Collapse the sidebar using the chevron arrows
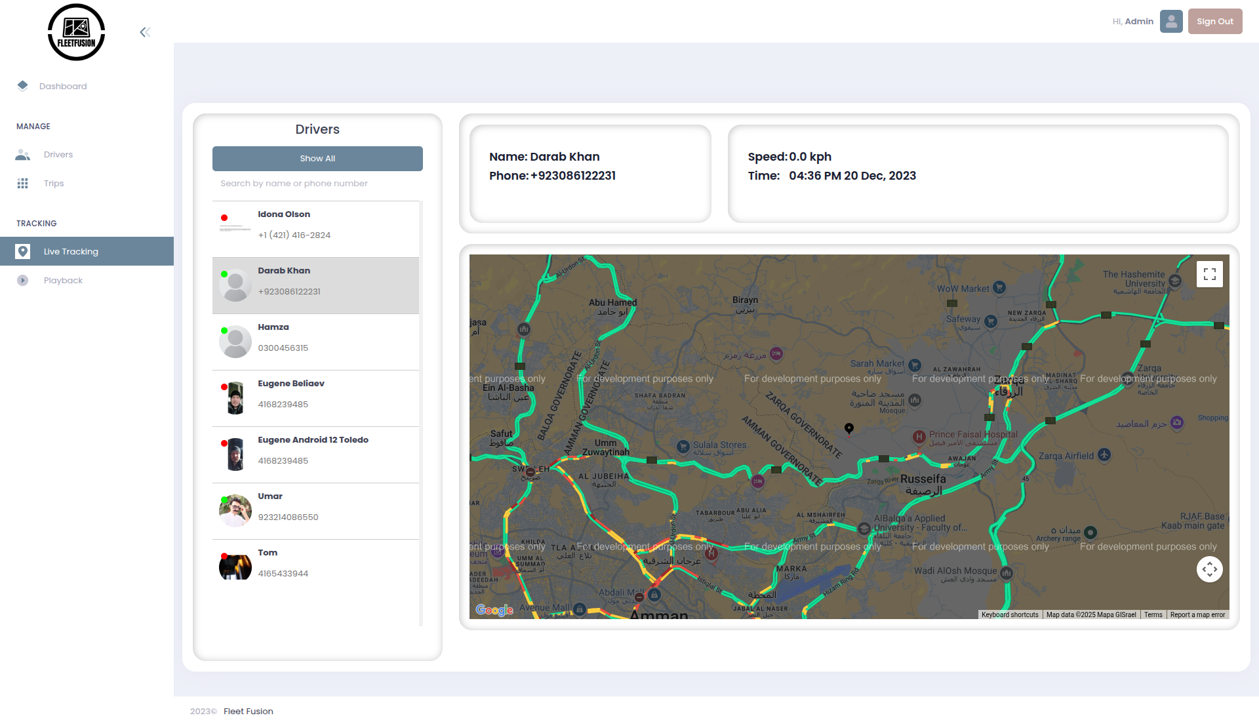Image resolution: width=1259 pixels, height=726 pixels. point(144,31)
